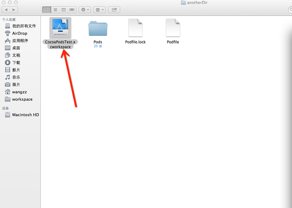
Task: Click the anotherDir window title text
Action: (197, 3)
